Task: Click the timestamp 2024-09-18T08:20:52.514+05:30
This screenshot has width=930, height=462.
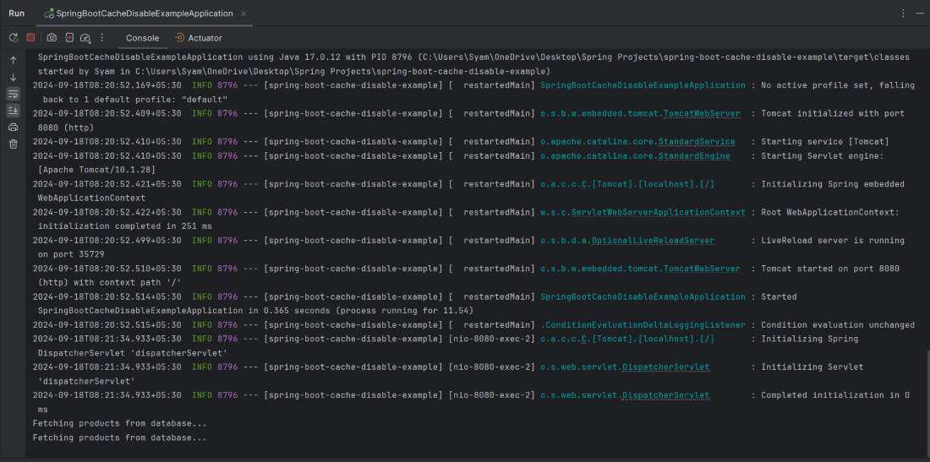Action: (x=107, y=296)
